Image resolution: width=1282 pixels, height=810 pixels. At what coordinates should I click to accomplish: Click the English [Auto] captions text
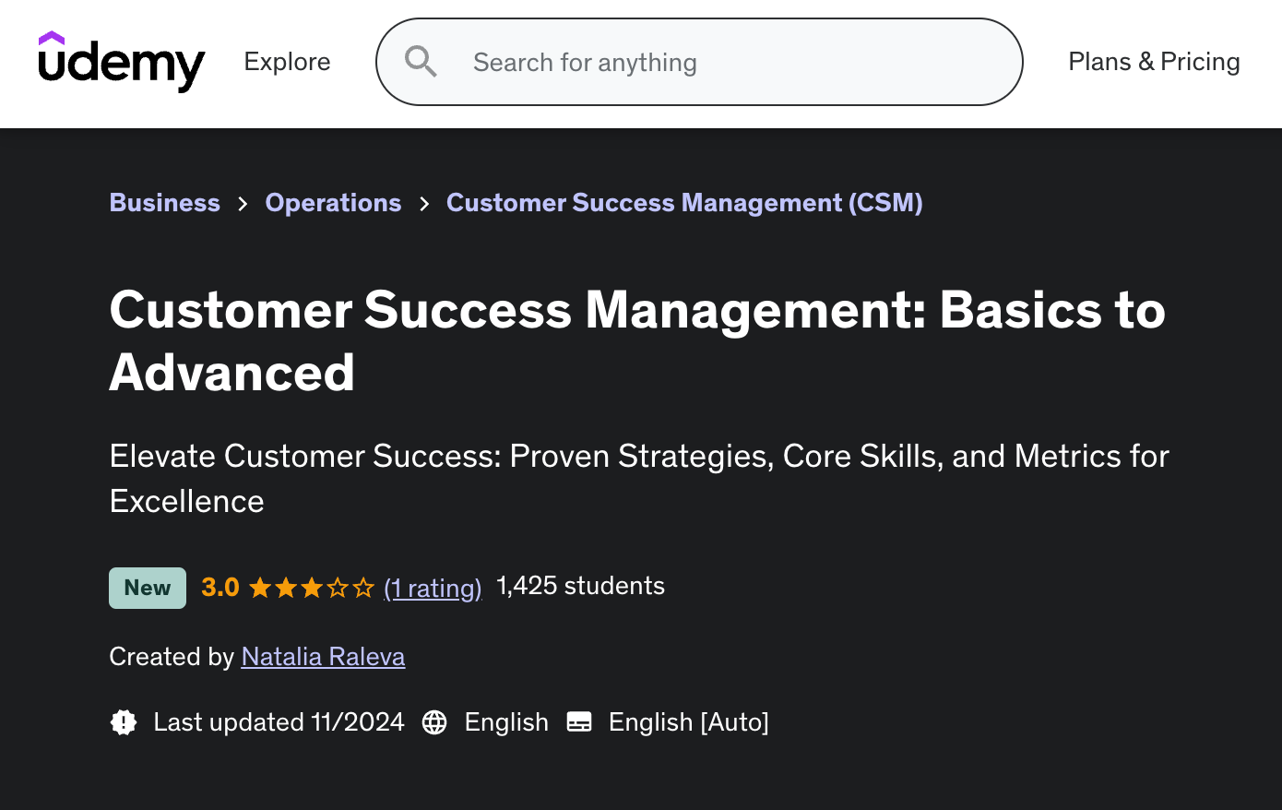(x=689, y=722)
